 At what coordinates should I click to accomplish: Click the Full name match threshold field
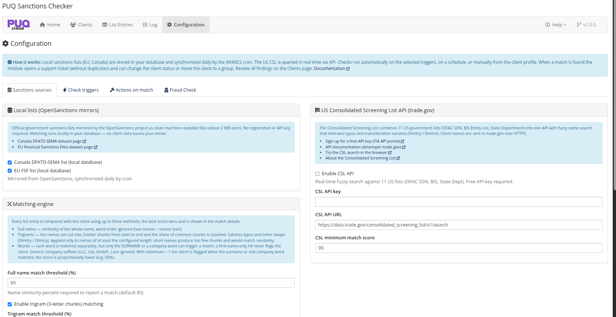coord(151,283)
